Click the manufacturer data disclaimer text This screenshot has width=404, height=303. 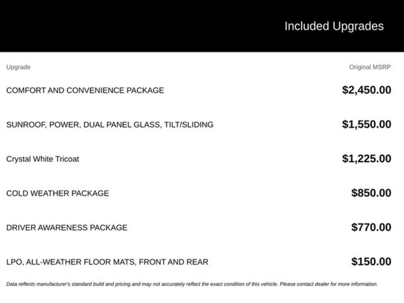(x=192, y=284)
